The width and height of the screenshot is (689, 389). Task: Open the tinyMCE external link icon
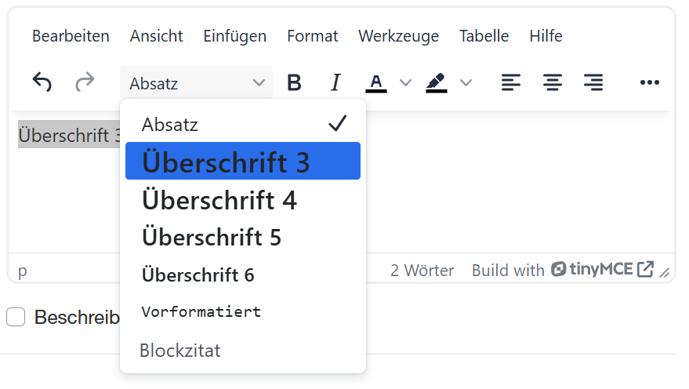point(645,270)
